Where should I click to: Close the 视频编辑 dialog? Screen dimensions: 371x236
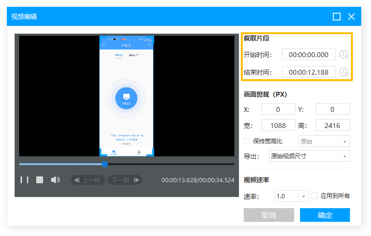(x=351, y=17)
